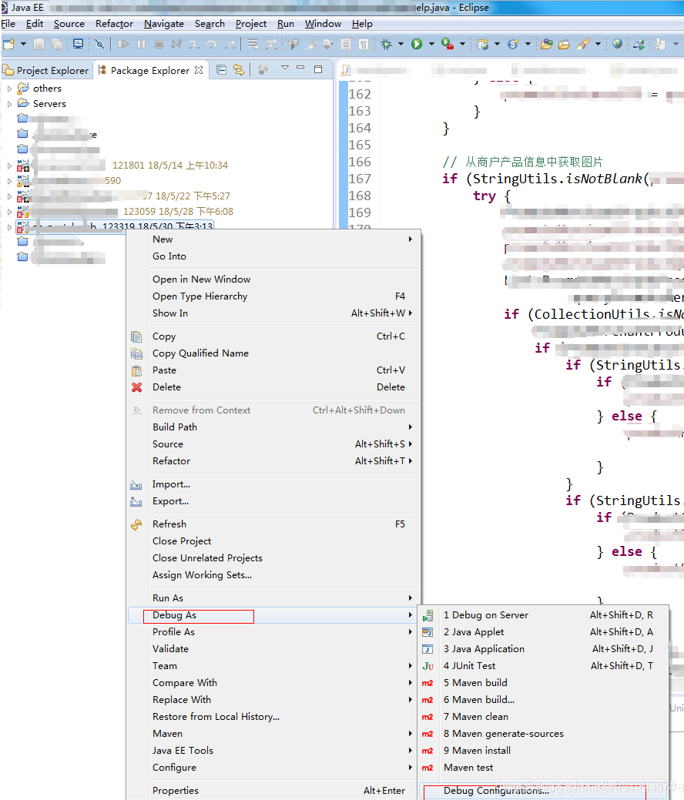Select 4 JUnit Test in submenu
The image size is (684, 800).
pyautogui.click(x=544, y=666)
